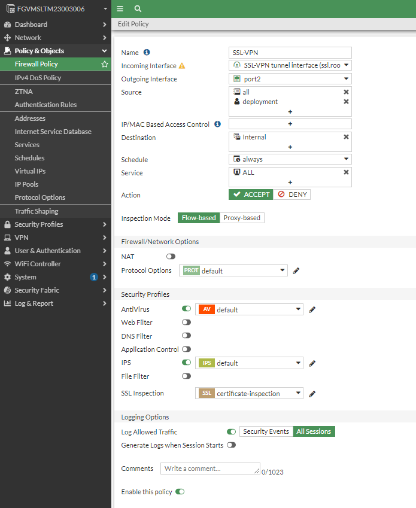Click the hamburger menu icon in top bar

pyautogui.click(x=120, y=9)
